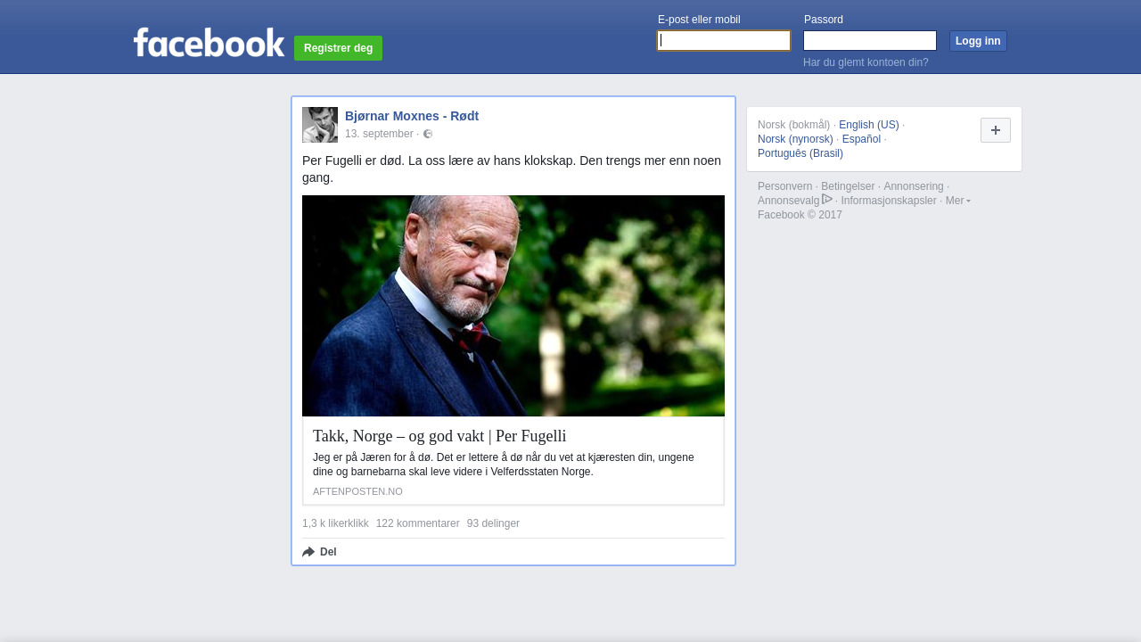Viewport: 1141px width, 642px height.
Task: Click the plus button for more languages
Action: tap(996, 130)
